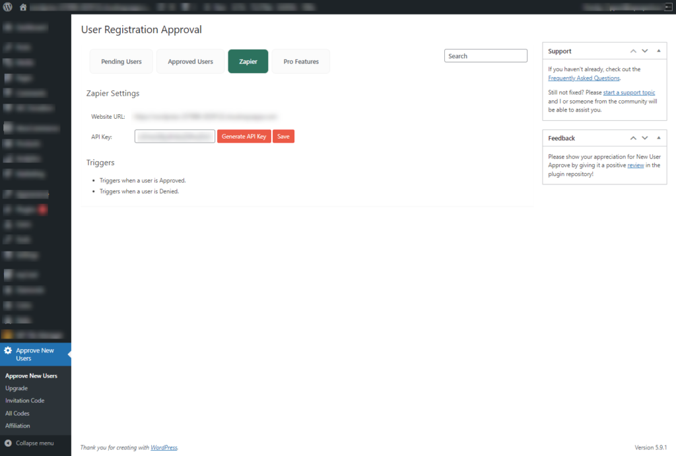Open the site home icon
This screenshot has width=676, height=456.
tap(23, 7)
